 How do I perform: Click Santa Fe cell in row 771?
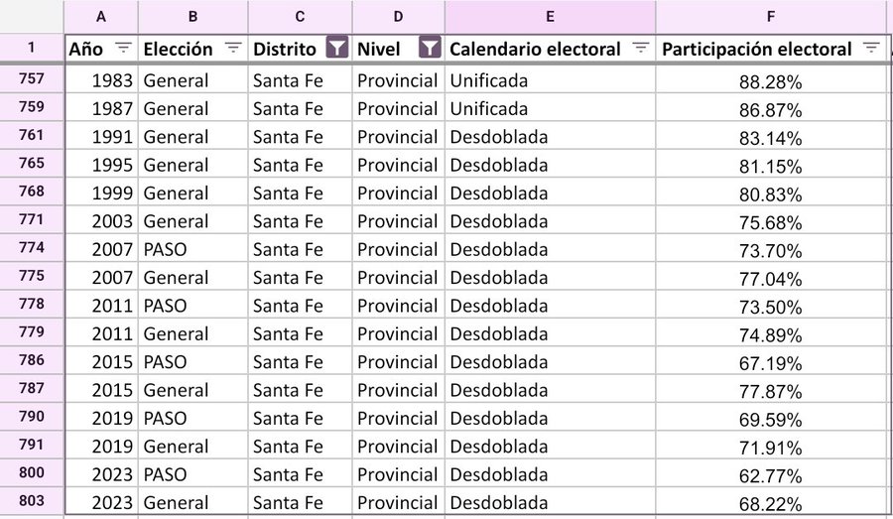point(299,221)
